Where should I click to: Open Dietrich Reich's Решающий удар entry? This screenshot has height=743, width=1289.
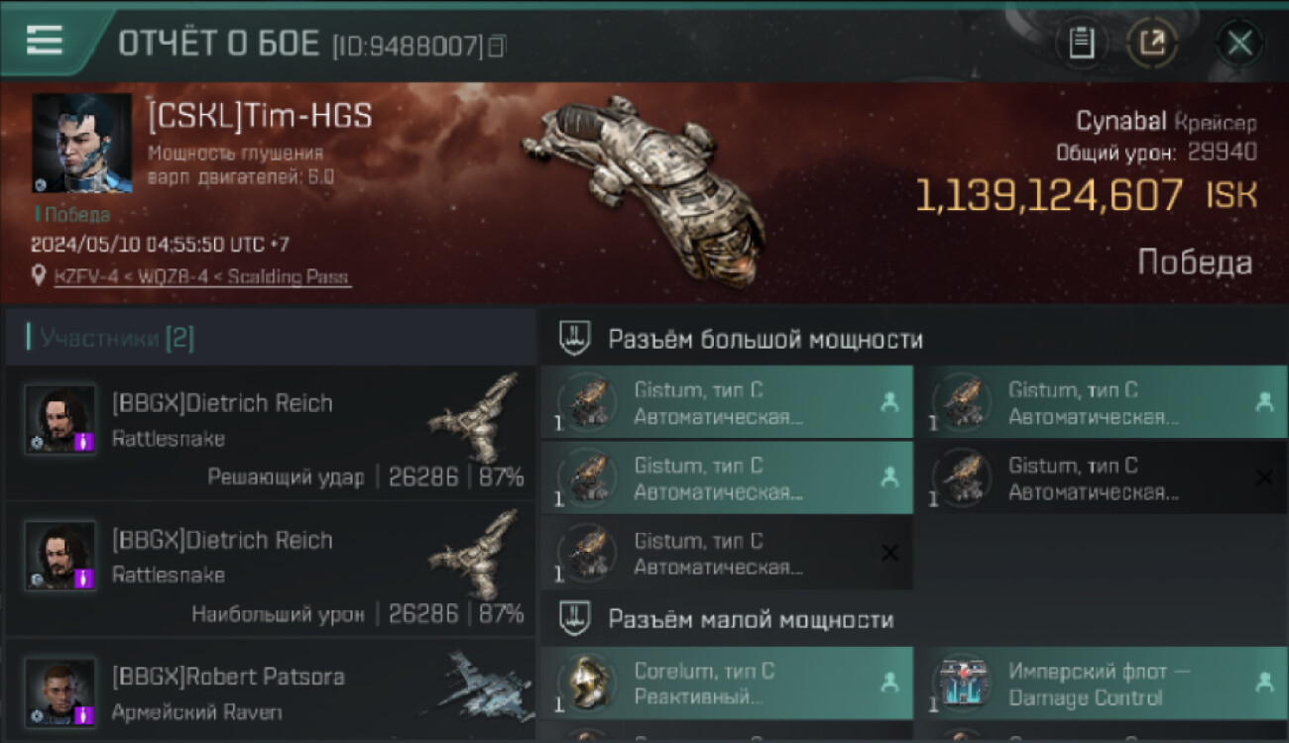click(x=270, y=432)
